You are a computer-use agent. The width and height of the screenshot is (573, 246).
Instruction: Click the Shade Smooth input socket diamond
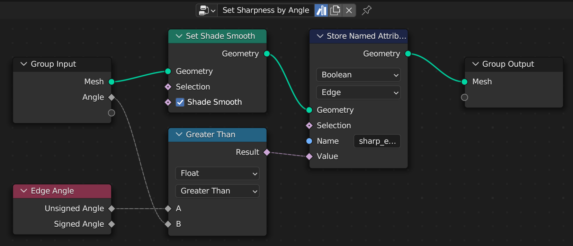coord(168,102)
